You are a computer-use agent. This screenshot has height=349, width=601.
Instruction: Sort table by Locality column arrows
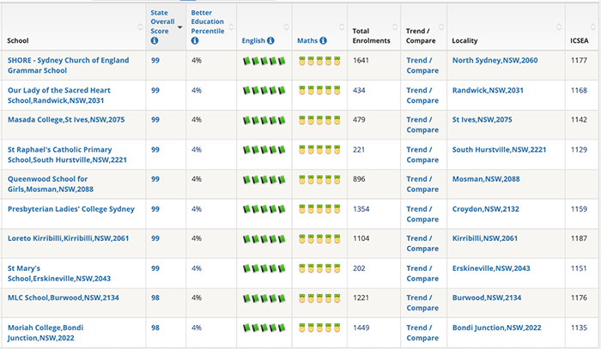tap(559, 27)
